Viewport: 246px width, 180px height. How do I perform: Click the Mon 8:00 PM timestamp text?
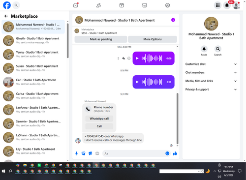click(124, 47)
